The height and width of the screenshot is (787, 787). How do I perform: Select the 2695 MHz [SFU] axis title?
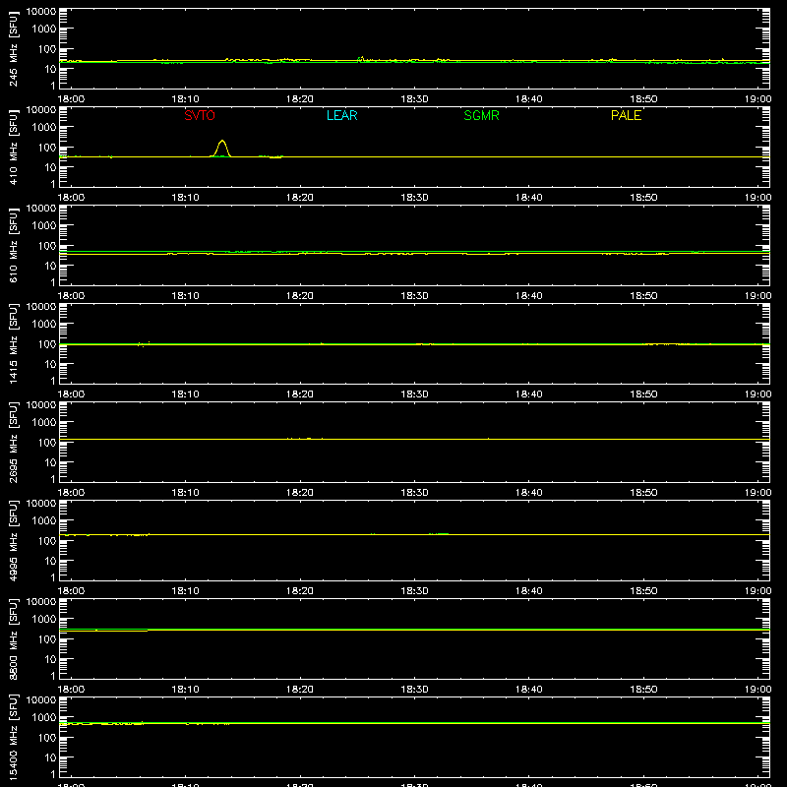14,442
